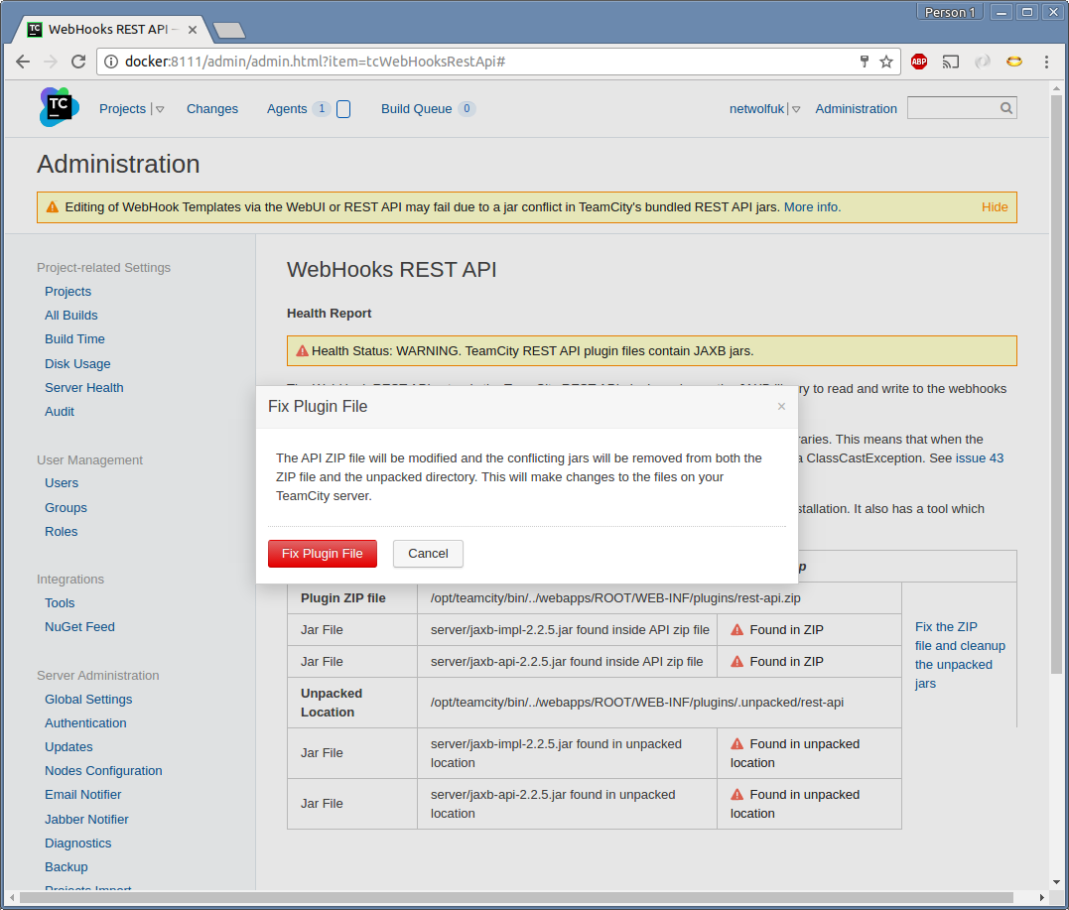Open a new browser tab
The image size is (1069, 910).
tap(229, 30)
